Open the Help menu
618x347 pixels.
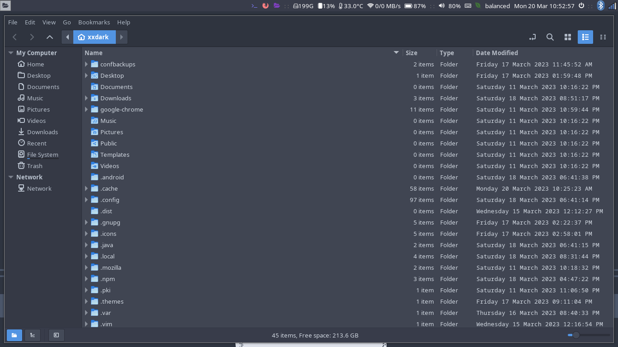pyautogui.click(x=124, y=22)
